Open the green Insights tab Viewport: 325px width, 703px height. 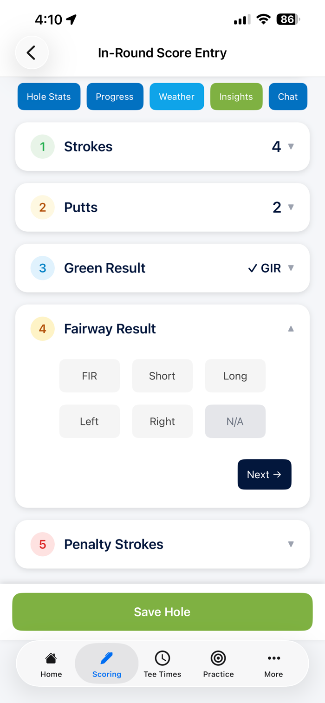236,97
